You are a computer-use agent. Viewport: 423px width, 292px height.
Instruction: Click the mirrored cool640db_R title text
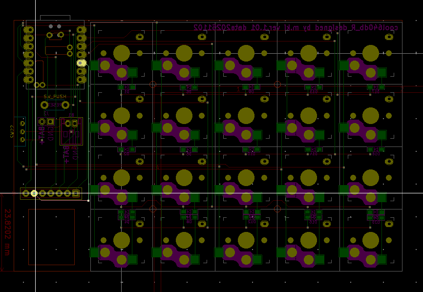pos(296,27)
